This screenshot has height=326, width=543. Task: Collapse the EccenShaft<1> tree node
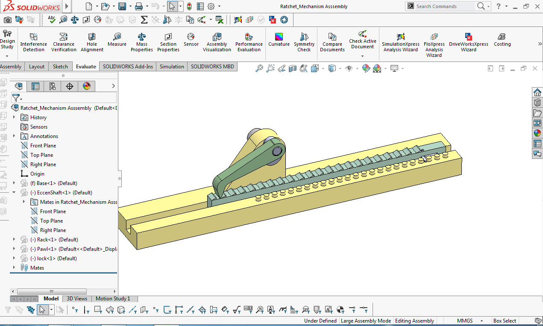pyautogui.click(x=13, y=192)
